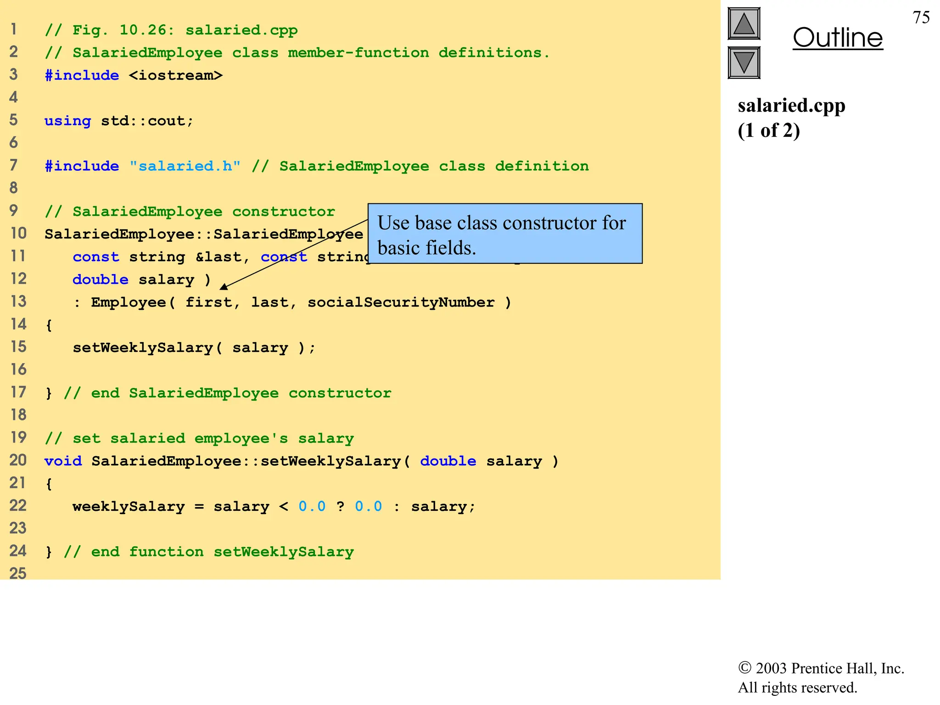Click the setWeeklySalary( salary ) call
The height and width of the screenshot is (705, 940).
[x=194, y=348]
